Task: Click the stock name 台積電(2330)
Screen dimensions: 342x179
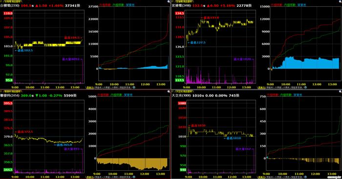Action: click(10, 5)
